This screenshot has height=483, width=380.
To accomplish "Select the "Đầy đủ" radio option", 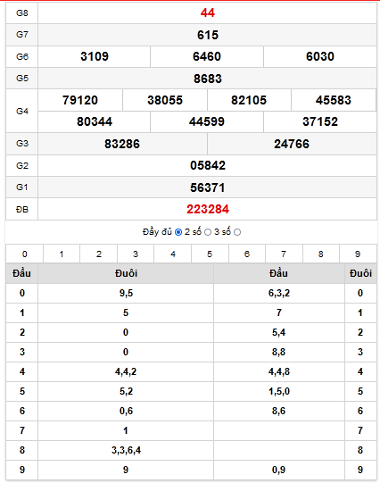I will [x=178, y=232].
